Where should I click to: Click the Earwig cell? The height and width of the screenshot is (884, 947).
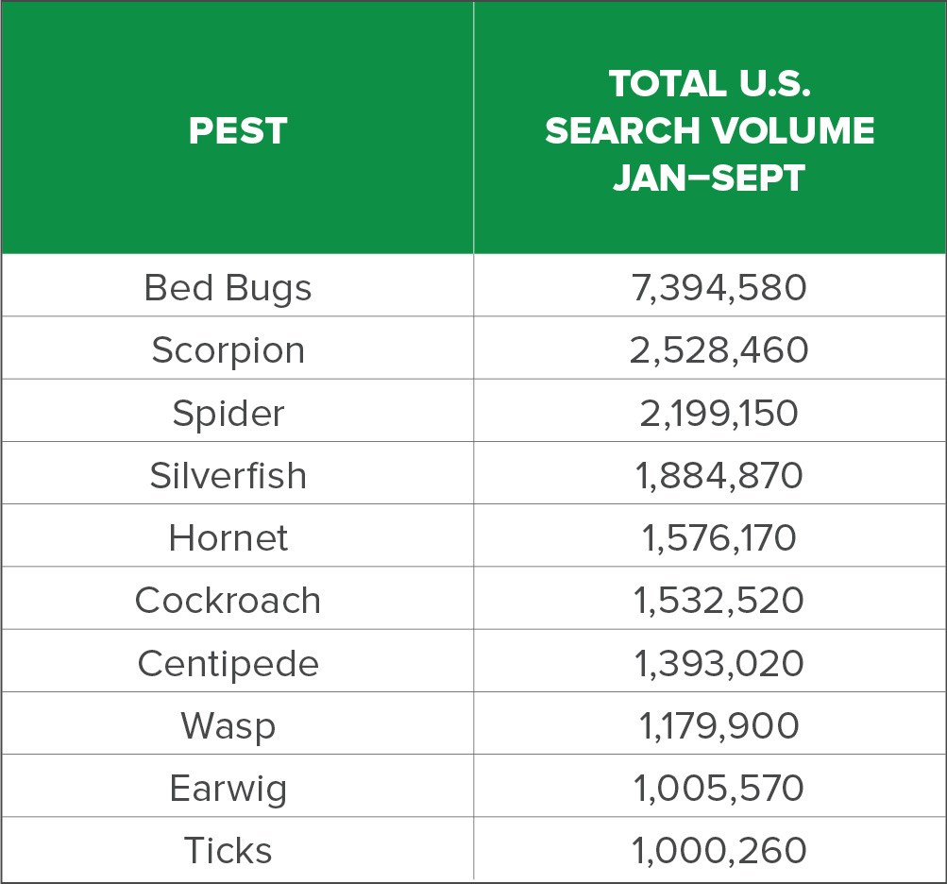click(228, 788)
